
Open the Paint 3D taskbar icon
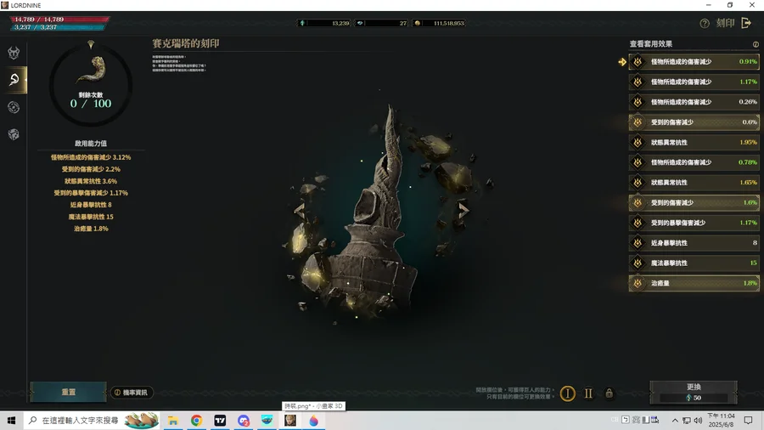point(314,421)
